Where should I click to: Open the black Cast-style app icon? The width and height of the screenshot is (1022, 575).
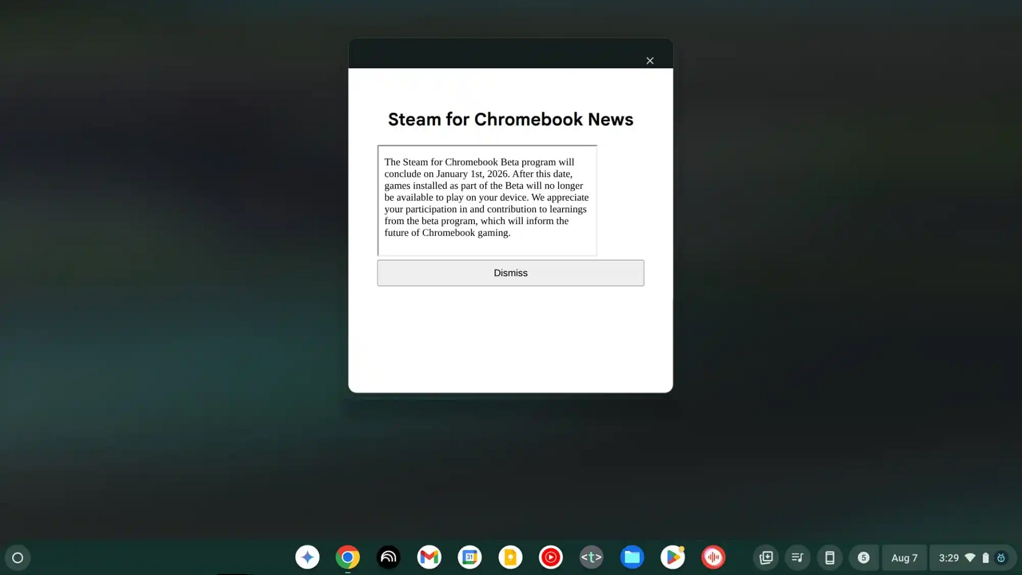point(389,557)
